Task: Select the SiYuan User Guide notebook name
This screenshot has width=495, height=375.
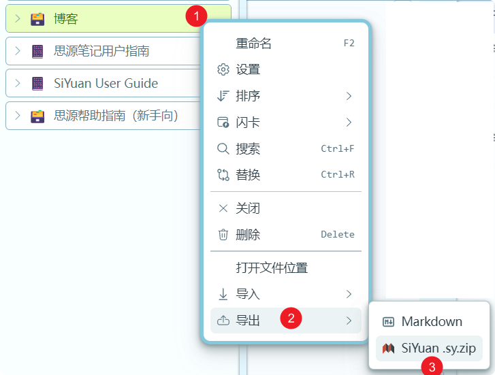Action: click(x=106, y=83)
